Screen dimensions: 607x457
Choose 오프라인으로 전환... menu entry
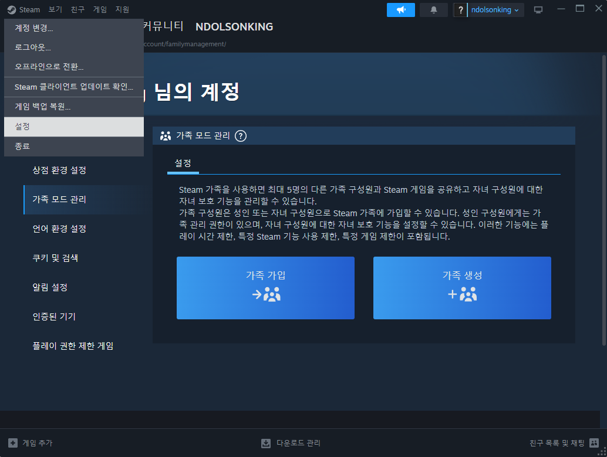[74, 67]
